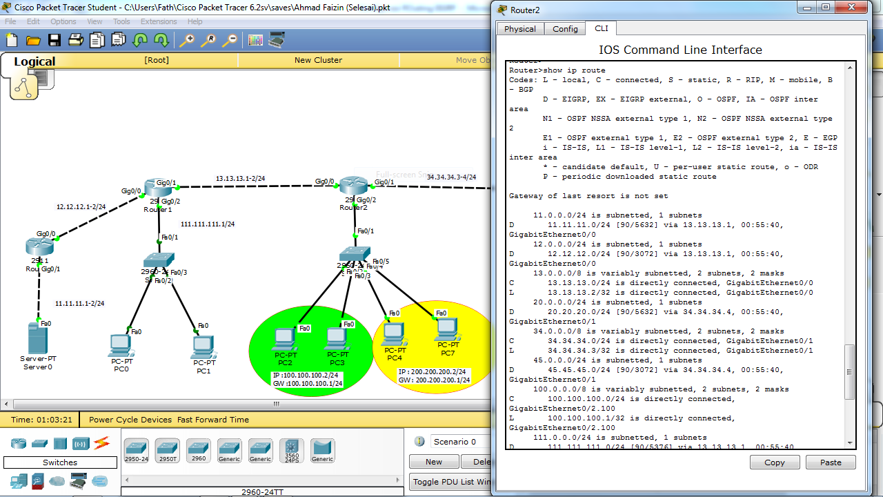Open the drawing palette icon
Viewport: 883px width, 497px height.
(x=255, y=40)
